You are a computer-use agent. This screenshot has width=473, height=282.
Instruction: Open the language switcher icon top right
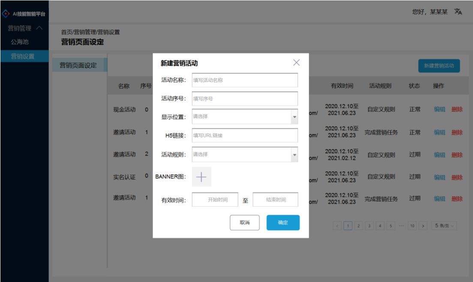458,13
